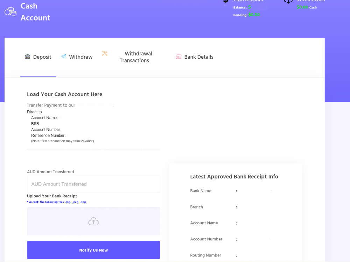Click the Branch row label
350x262 pixels.
point(196,207)
